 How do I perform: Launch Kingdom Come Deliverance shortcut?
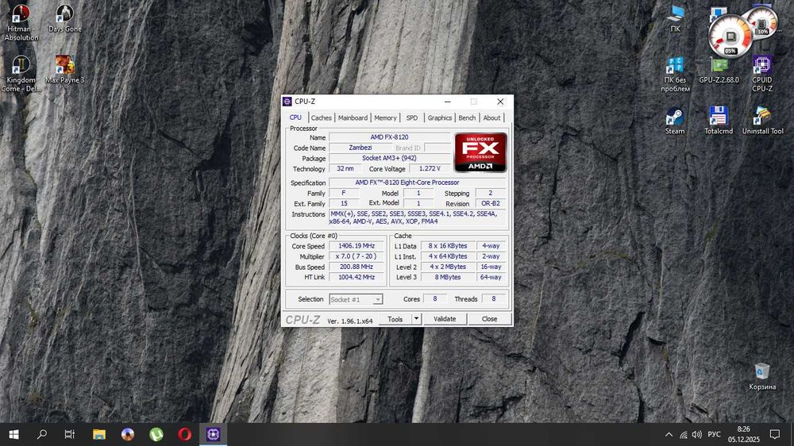[x=21, y=74]
